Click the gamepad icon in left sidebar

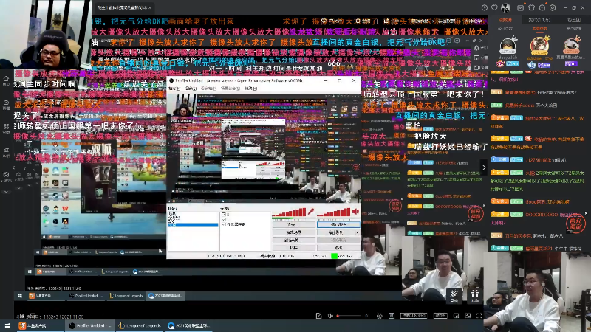(6, 176)
